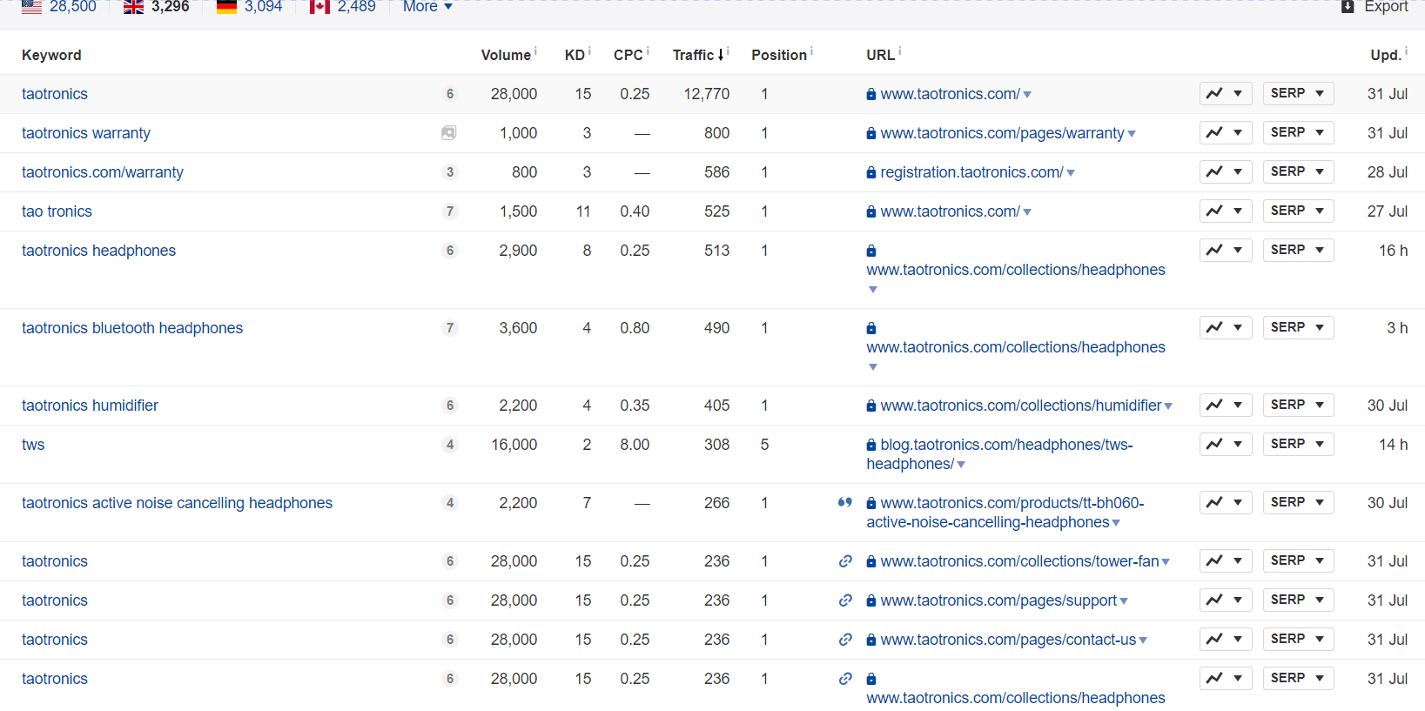The image size is (1425, 711).
Task: Sort by Position column header
Action: click(x=779, y=55)
